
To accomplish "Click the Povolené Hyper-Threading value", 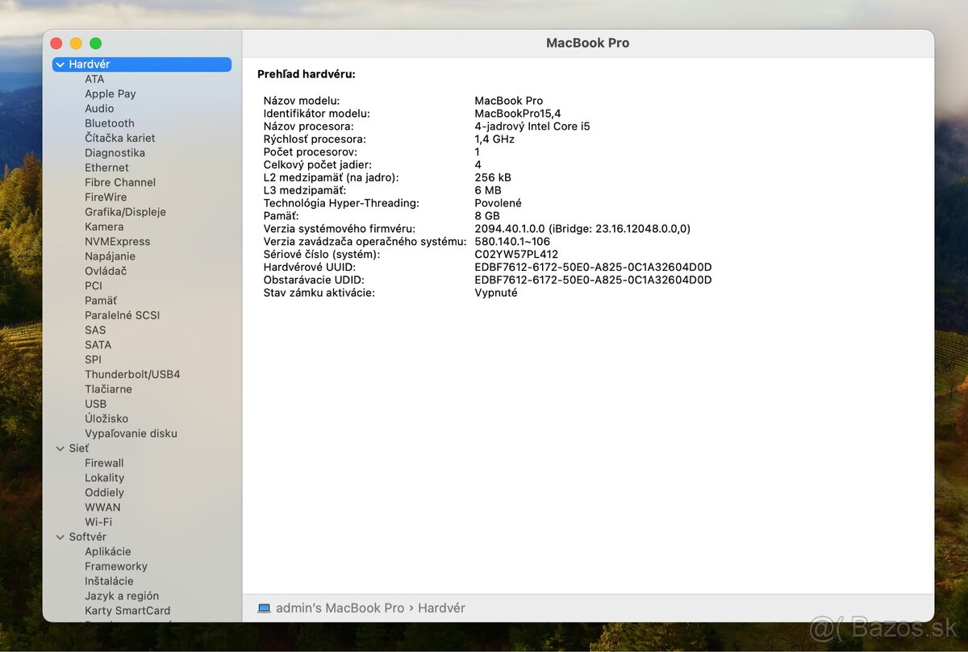I will (x=498, y=203).
